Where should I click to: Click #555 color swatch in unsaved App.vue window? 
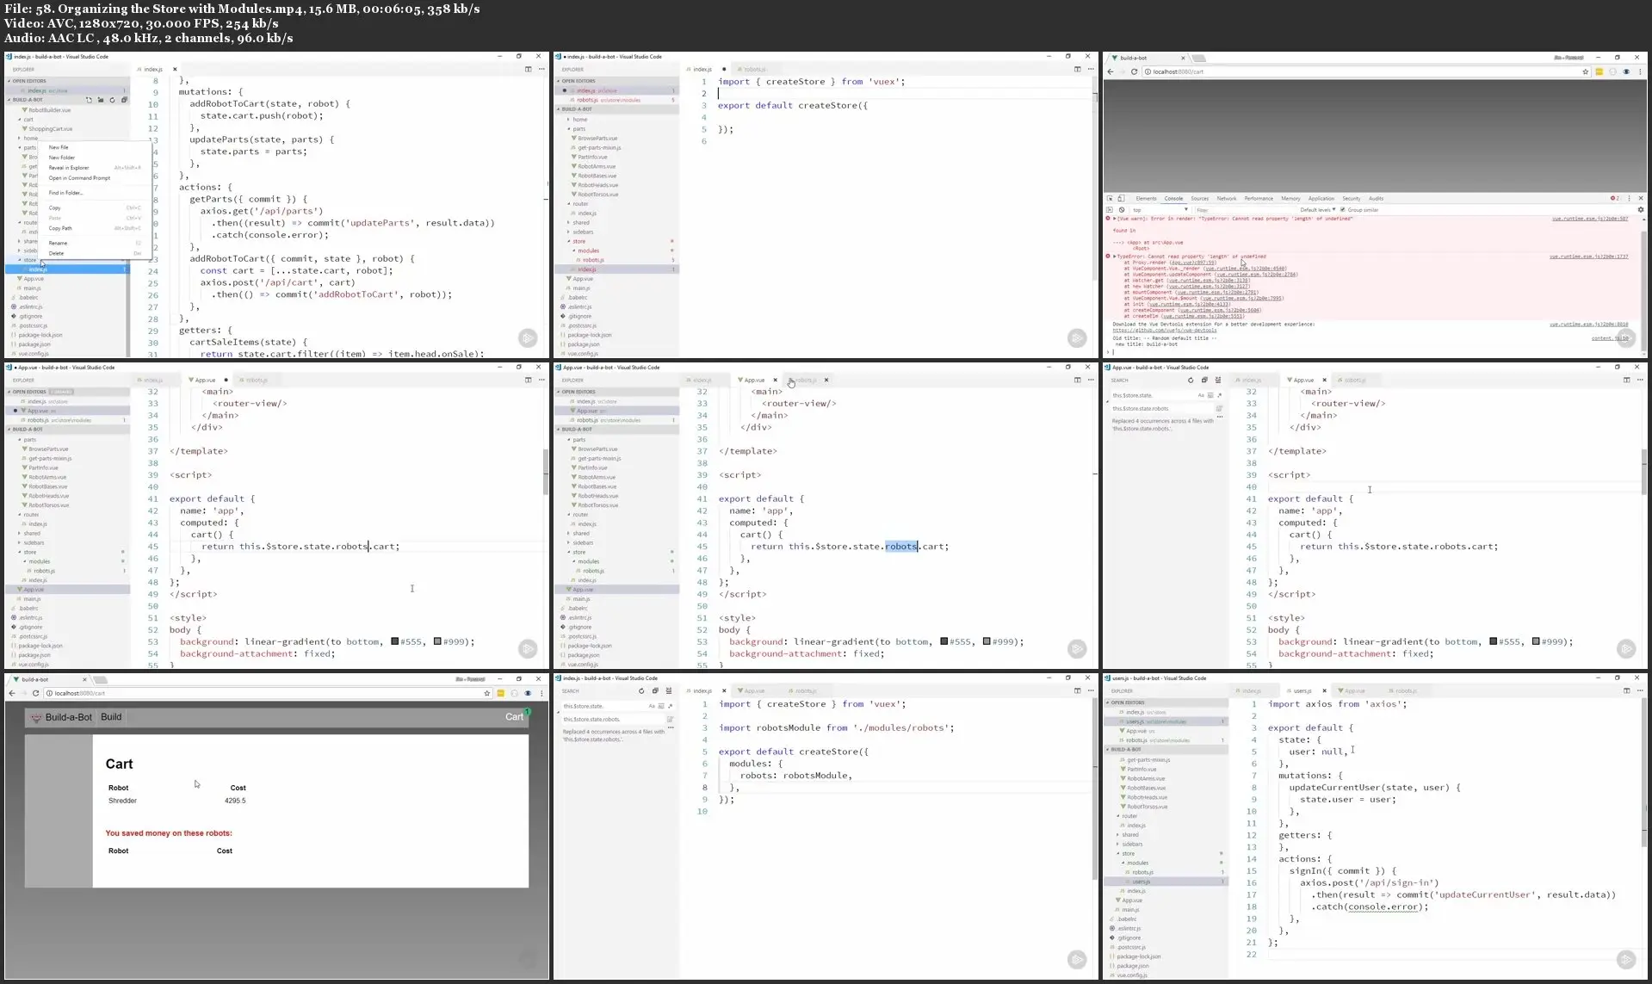pyautogui.click(x=394, y=641)
